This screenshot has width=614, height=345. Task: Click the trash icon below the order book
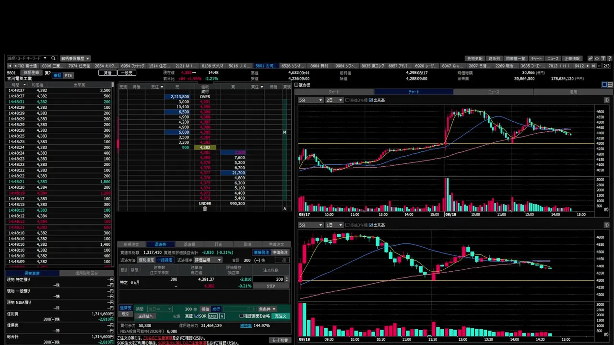[205, 208]
